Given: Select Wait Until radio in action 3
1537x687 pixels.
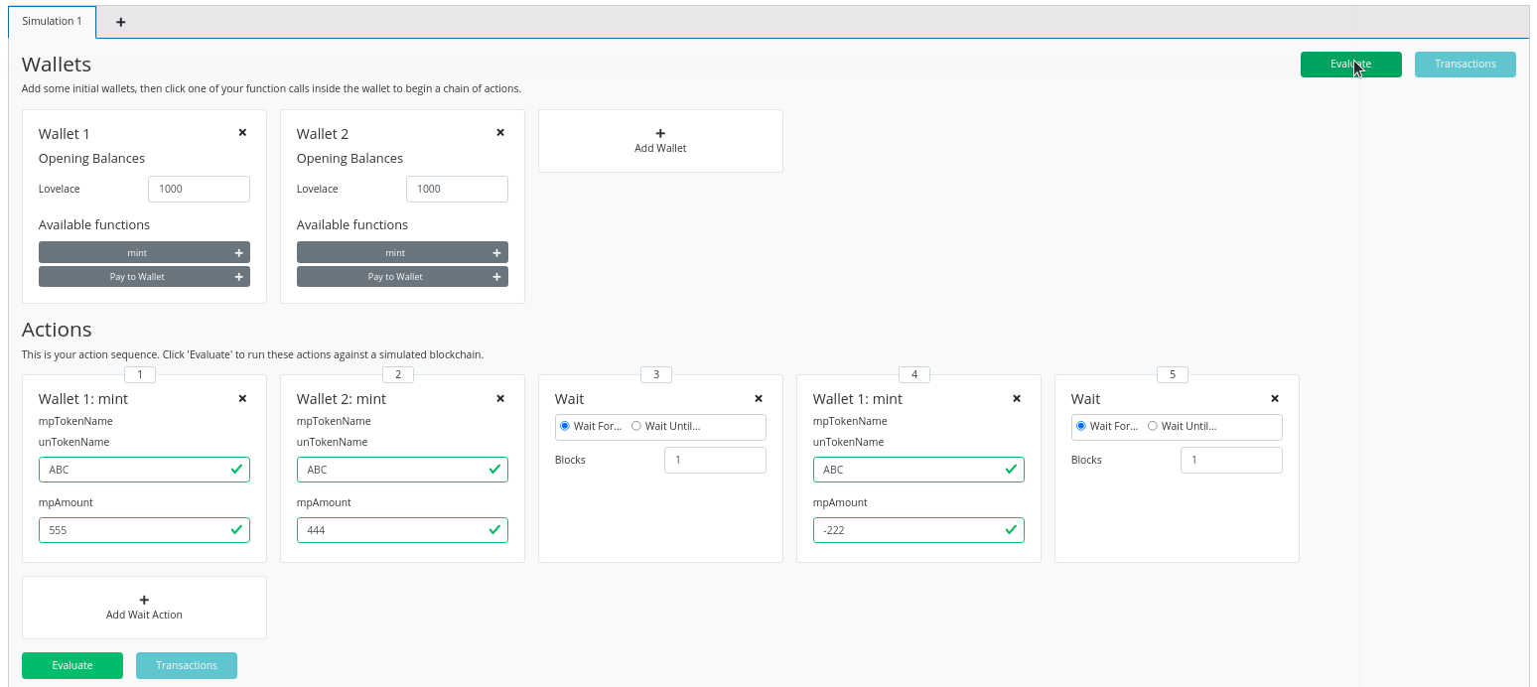Looking at the screenshot, I should click(636, 426).
